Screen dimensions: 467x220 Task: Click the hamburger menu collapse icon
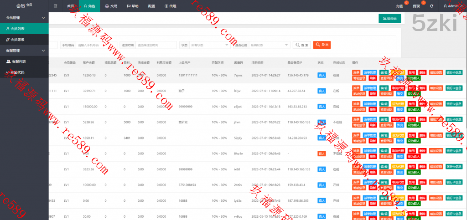[x=55, y=6]
